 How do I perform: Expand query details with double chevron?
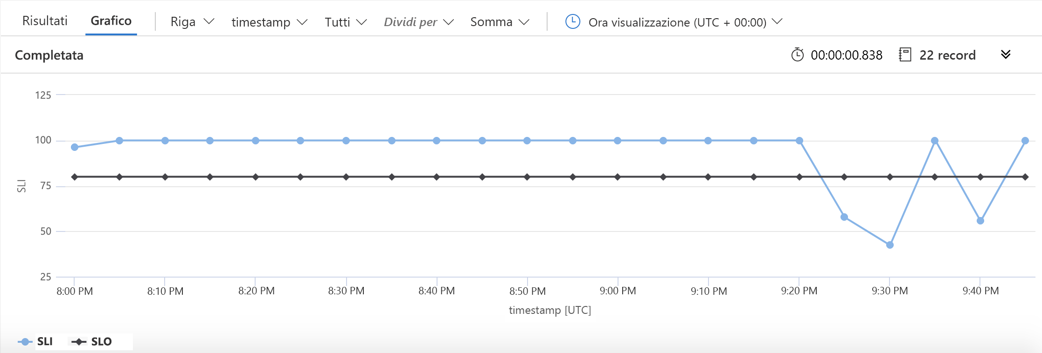[1006, 54]
